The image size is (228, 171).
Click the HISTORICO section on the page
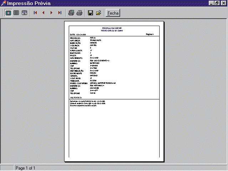[76, 97]
